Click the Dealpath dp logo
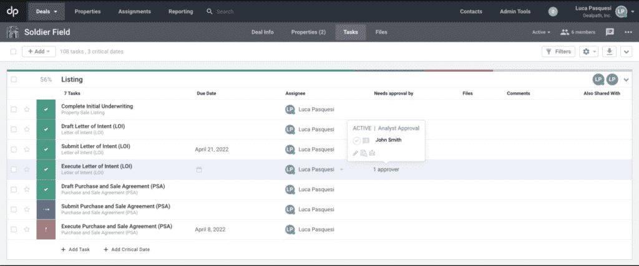 pos(12,11)
